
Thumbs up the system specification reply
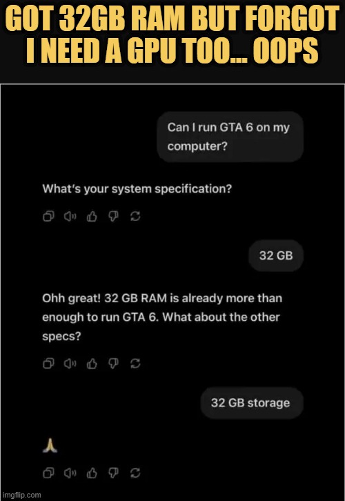click(x=92, y=217)
